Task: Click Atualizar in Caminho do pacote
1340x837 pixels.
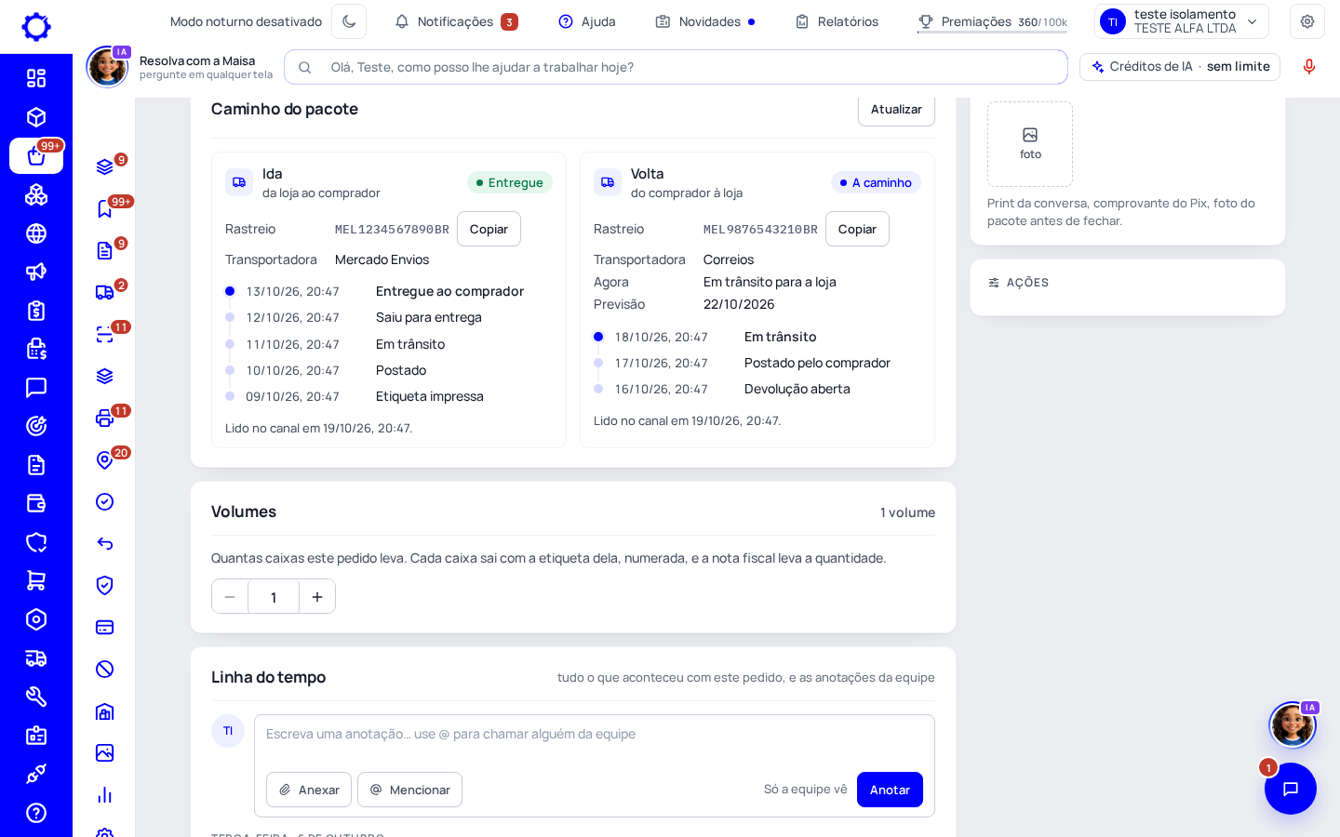Action: click(896, 109)
